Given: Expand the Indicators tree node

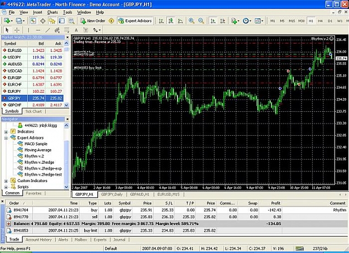Looking at the screenshot, I should pyautogui.click(x=6, y=132).
